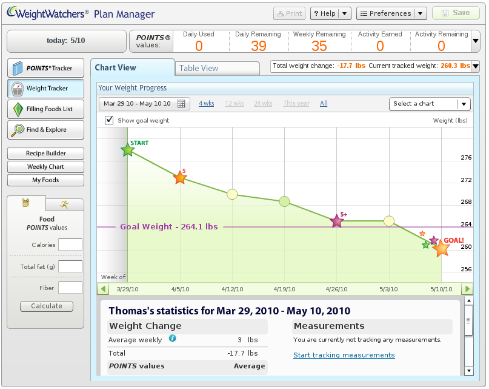The height and width of the screenshot is (389, 489).
Task: Show the 4 wks range
Action: (x=207, y=103)
